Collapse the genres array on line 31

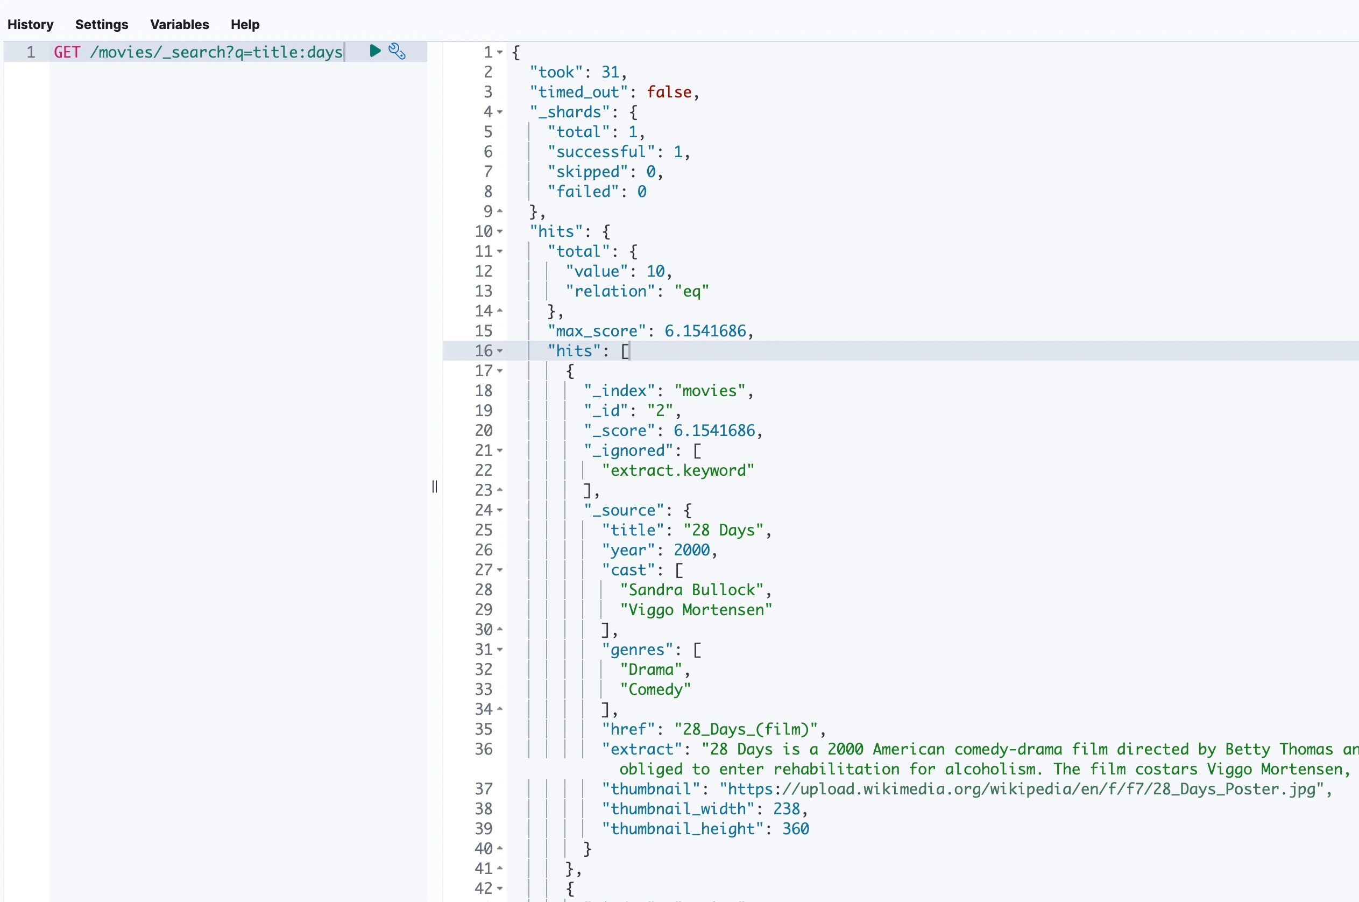500,650
